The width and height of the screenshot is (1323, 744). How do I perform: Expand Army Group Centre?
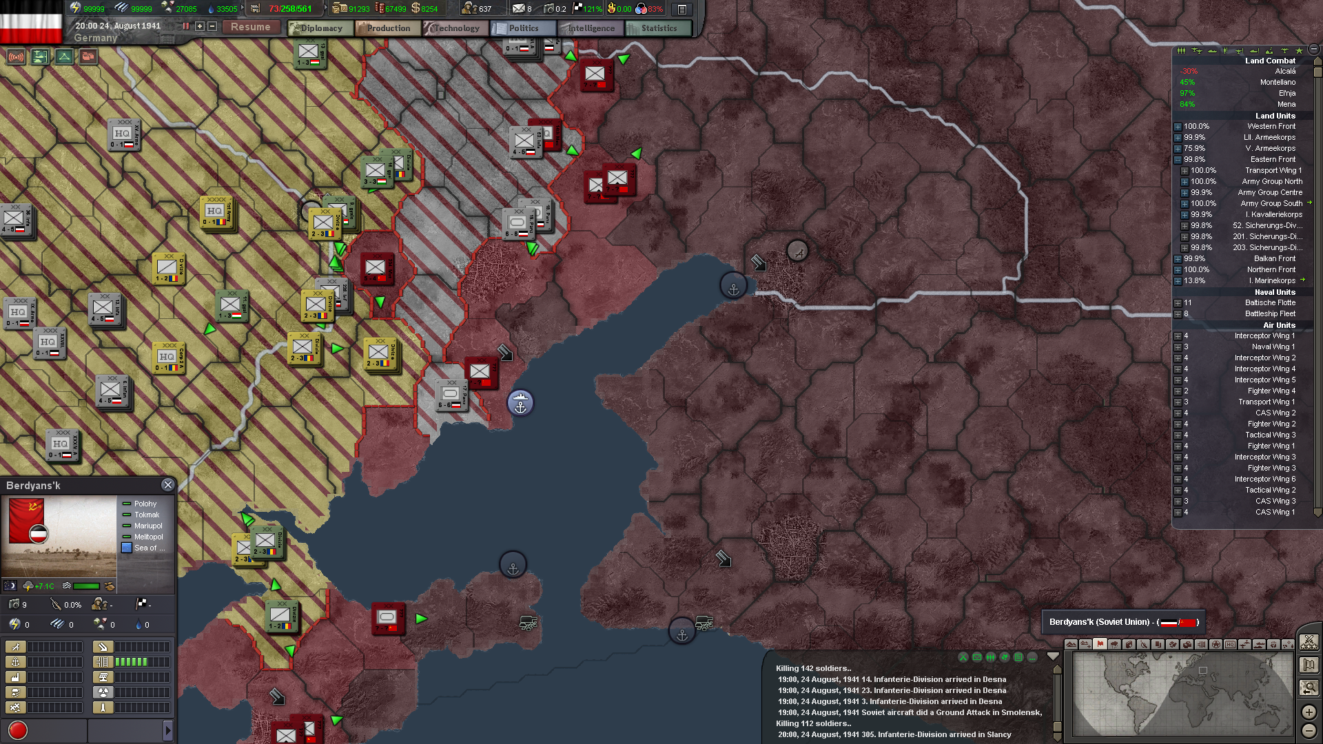tap(1184, 193)
